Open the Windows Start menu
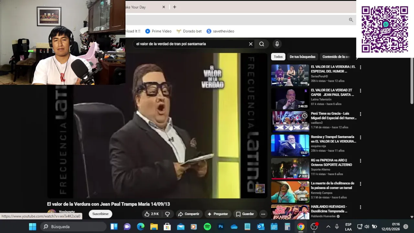The image size is (414, 233). [x=33, y=227]
